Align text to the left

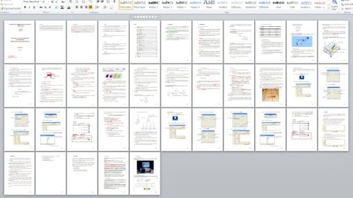pyautogui.click(x=77, y=7)
